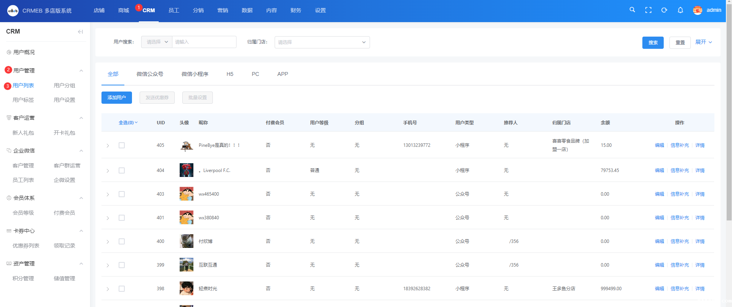The width and height of the screenshot is (732, 307).
Task: Click the refresh icon in top bar
Action: 664,10
